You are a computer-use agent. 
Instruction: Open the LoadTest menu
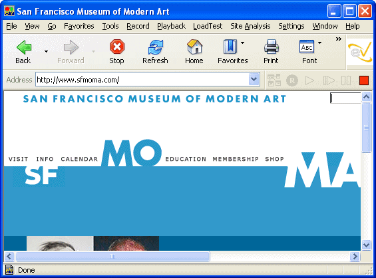(x=208, y=26)
